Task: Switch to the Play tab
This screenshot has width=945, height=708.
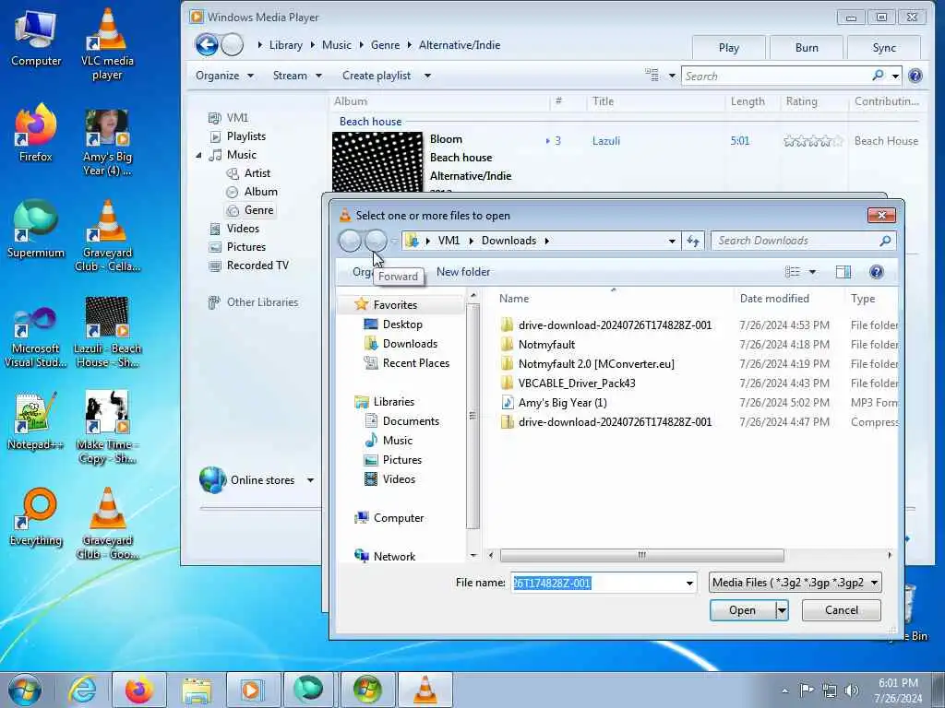Action: click(729, 48)
